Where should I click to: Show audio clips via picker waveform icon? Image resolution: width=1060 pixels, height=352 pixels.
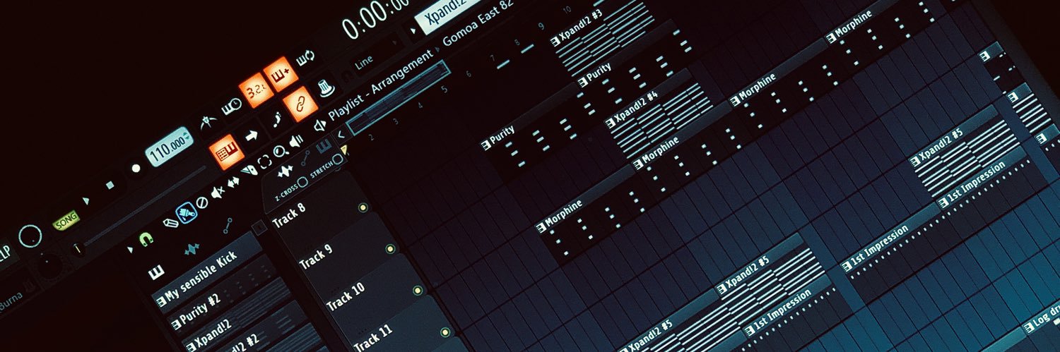click(x=192, y=250)
